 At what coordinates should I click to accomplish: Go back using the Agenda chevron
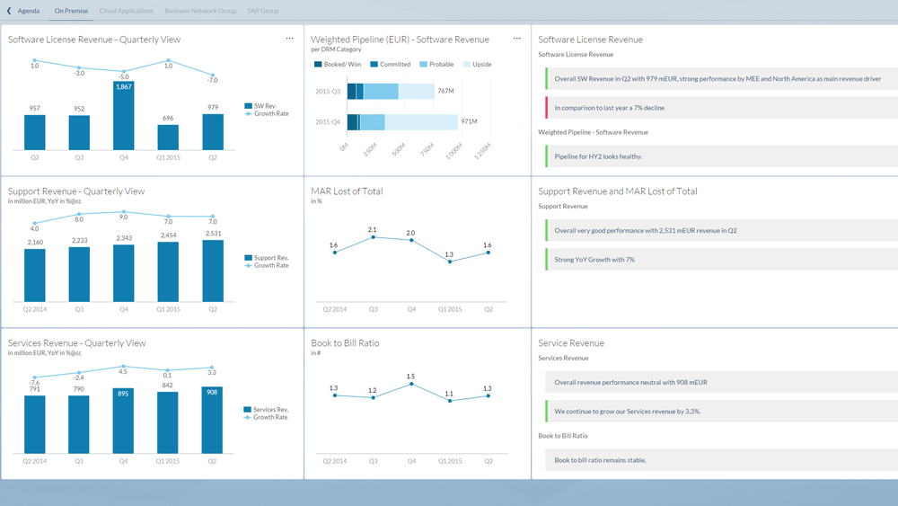pos(9,11)
